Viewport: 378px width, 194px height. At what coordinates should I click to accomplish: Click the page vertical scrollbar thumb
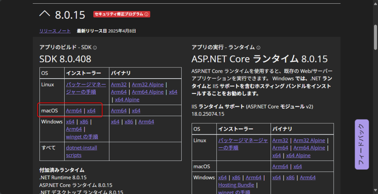375,37
